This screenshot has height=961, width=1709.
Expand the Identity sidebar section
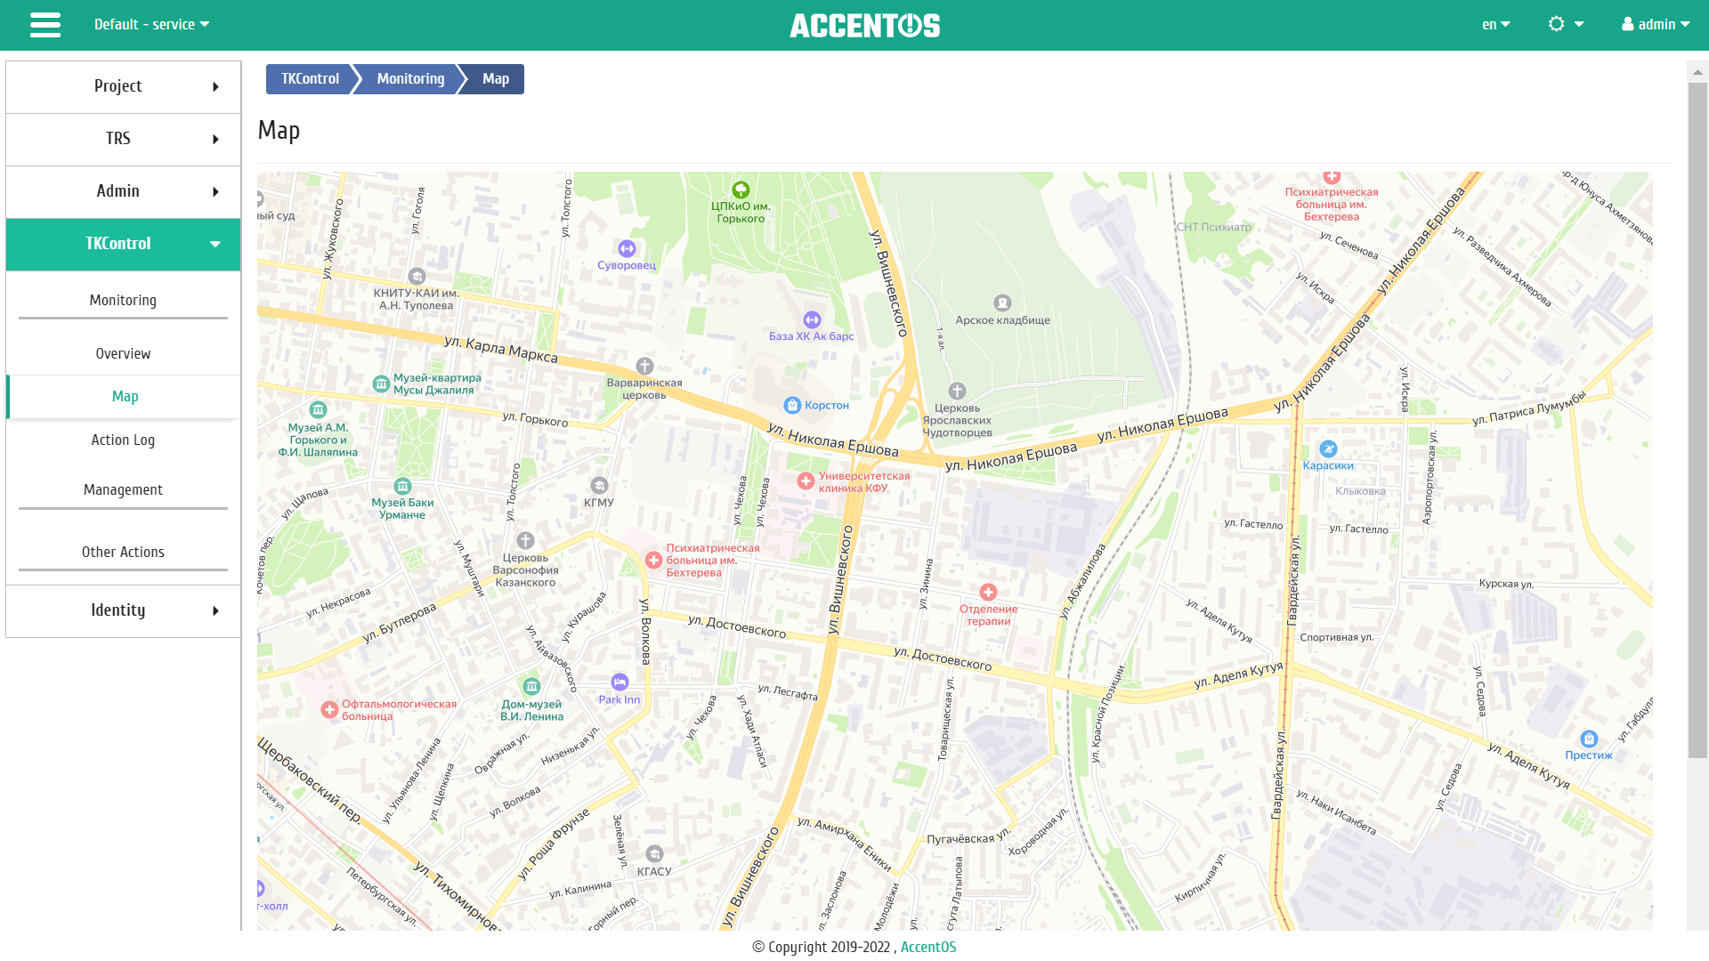click(x=123, y=610)
